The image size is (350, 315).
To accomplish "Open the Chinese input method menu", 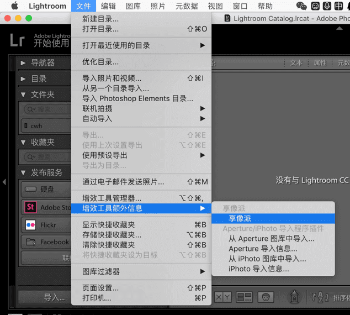I will pos(338,6).
